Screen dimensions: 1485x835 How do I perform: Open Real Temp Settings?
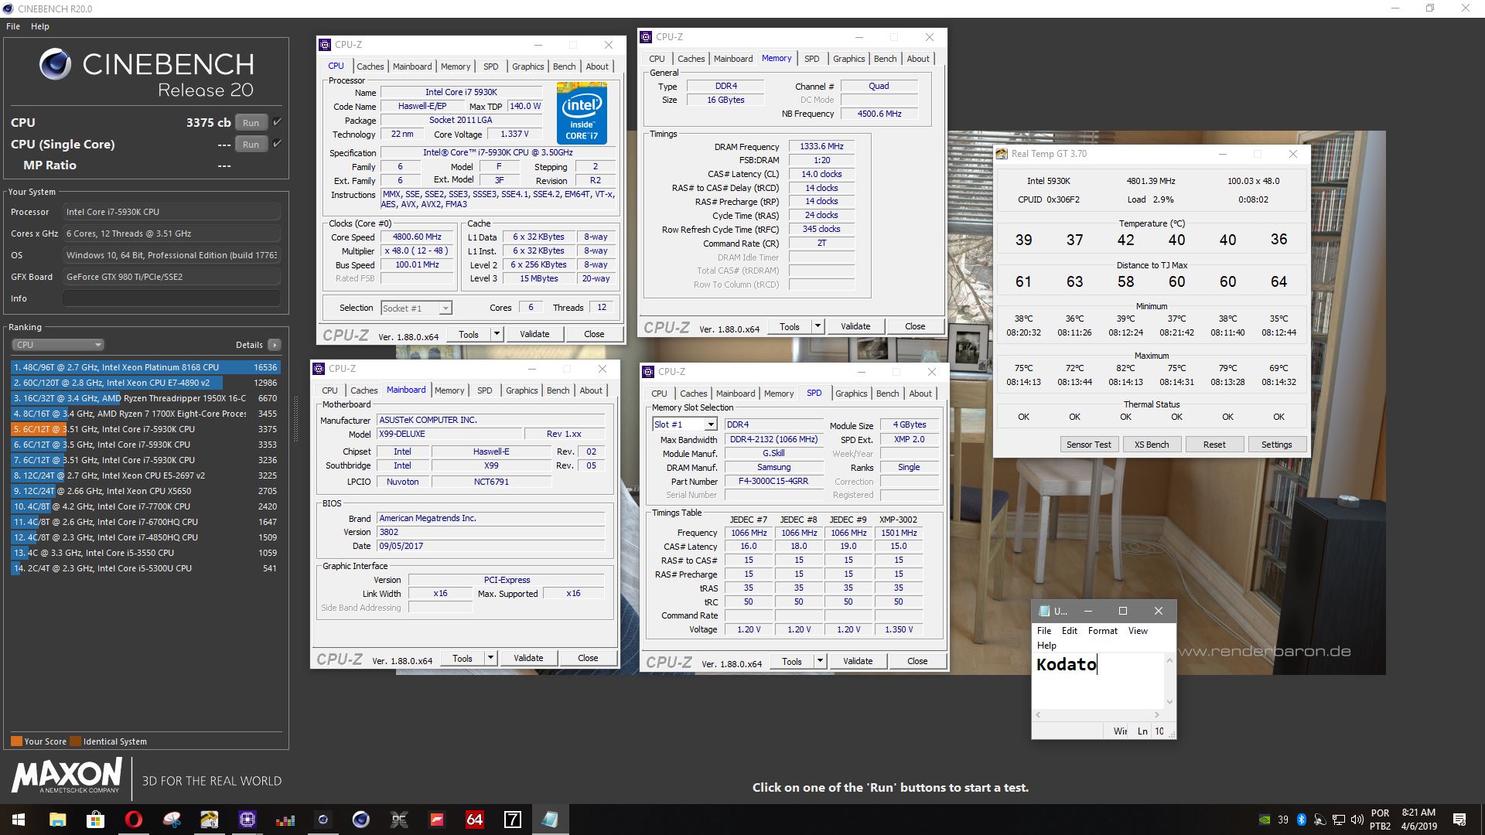1277,445
